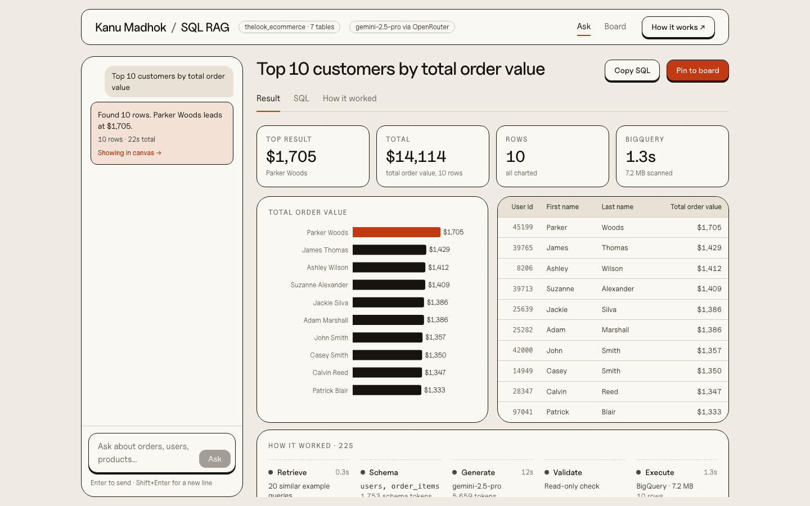Click the Last name column header
Screen dimensions: 810x506
click(x=618, y=207)
